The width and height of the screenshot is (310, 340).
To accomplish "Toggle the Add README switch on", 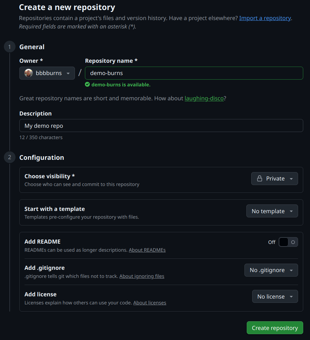I will pos(288,242).
